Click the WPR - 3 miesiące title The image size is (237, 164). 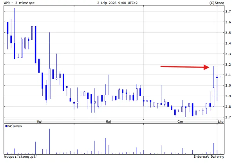19,3
